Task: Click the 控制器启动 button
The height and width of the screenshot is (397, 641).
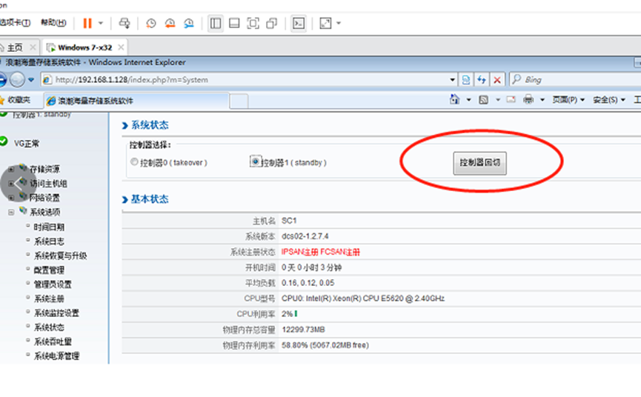Action: click(480, 163)
